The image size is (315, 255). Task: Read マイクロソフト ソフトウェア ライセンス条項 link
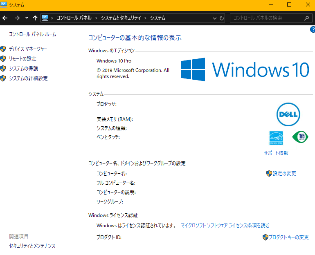(225, 226)
